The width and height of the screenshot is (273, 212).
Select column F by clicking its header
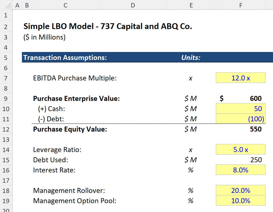click(x=240, y=5)
